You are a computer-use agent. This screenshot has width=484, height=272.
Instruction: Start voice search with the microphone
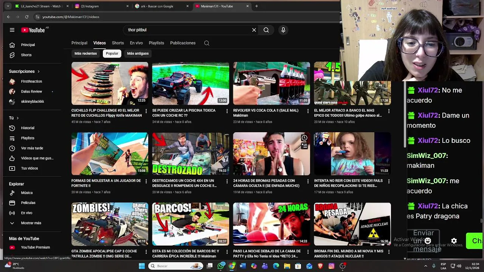(x=283, y=30)
